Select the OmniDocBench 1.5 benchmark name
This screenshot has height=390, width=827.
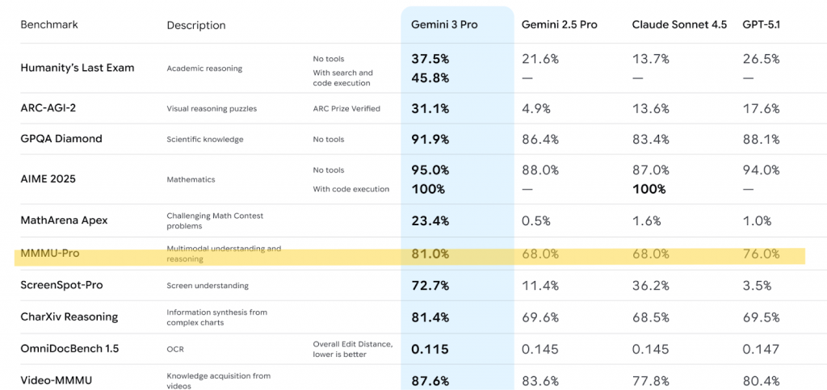click(69, 349)
